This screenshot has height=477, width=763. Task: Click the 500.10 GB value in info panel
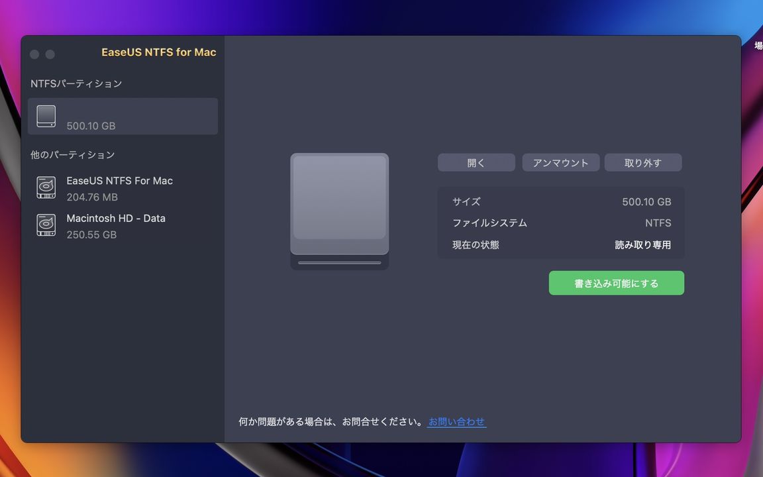(646, 201)
